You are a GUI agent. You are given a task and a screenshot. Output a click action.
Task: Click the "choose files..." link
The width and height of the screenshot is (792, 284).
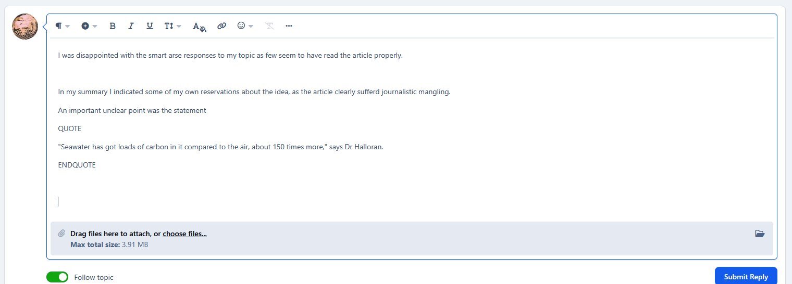tap(184, 234)
